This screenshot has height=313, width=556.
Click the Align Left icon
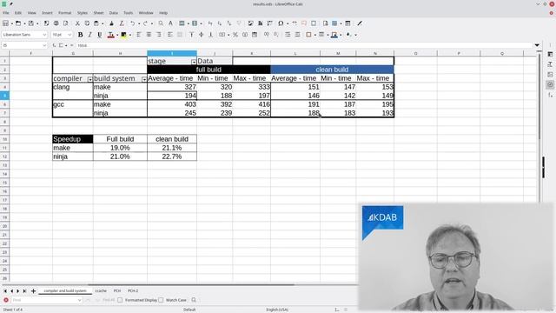click(x=139, y=35)
